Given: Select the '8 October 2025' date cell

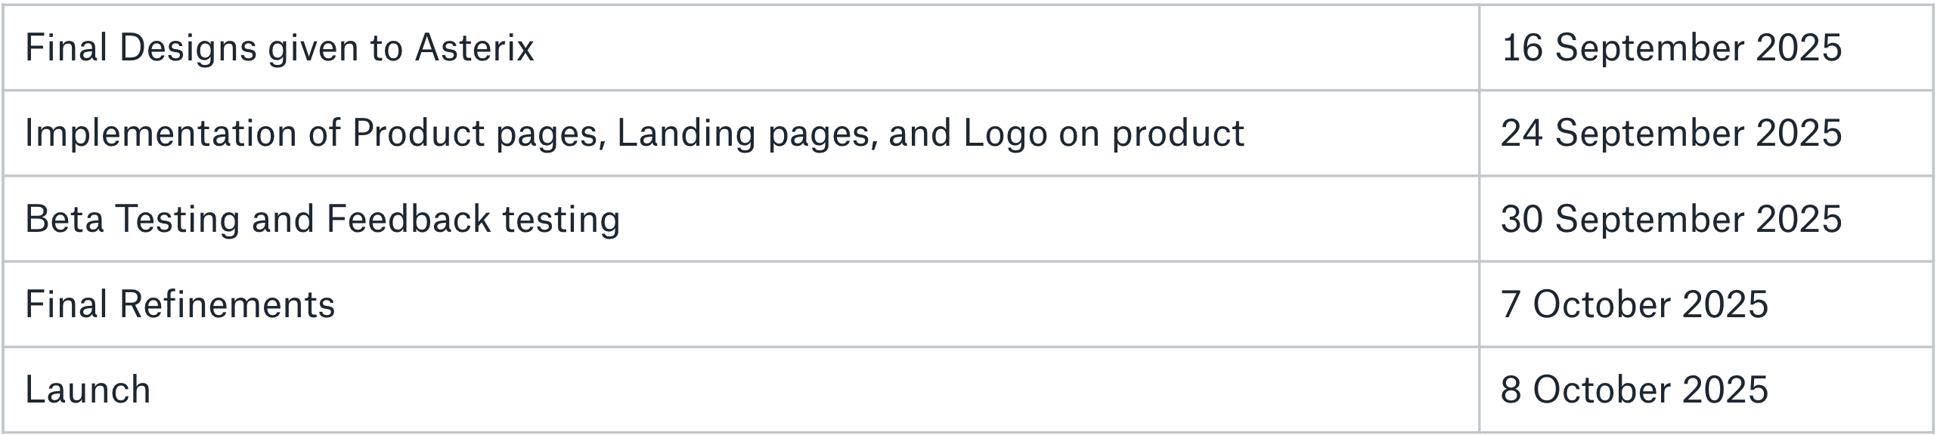Looking at the screenshot, I should click(x=1706, y=390).
